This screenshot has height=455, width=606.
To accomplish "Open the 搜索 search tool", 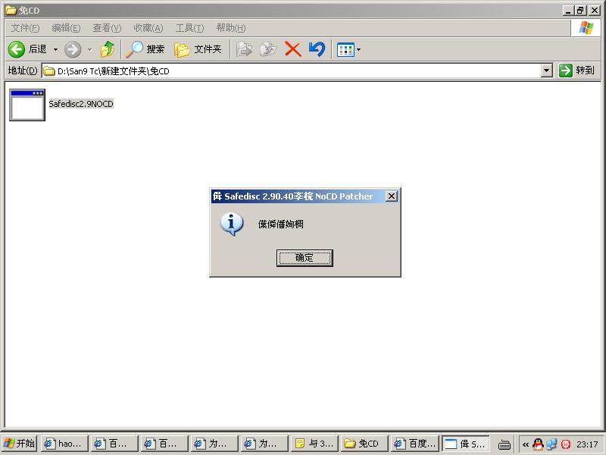I will (145, 49).
